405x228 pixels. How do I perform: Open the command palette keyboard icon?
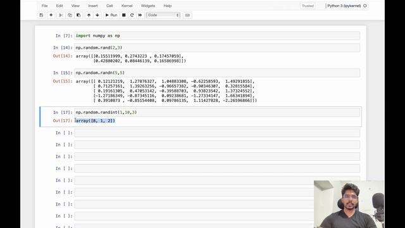pos(187,15)
